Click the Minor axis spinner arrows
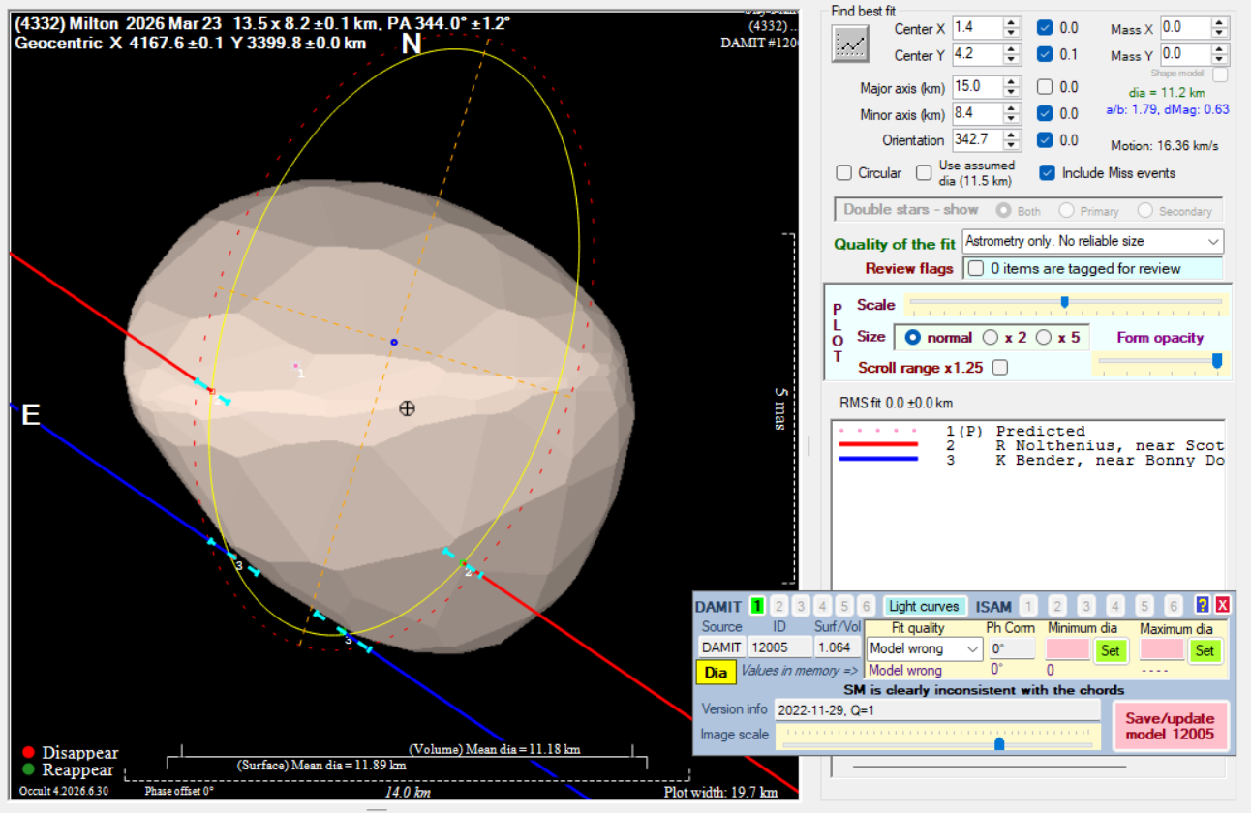 pyautogui.click(x=1013, y=114)
